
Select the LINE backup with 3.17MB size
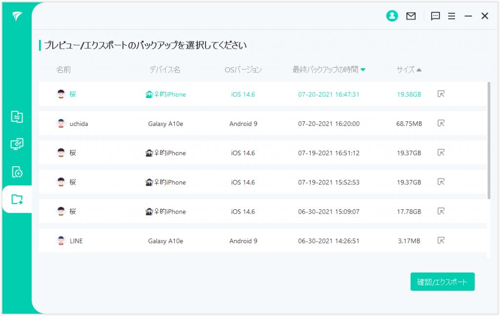pyautogui.click(x=244, y=240)
